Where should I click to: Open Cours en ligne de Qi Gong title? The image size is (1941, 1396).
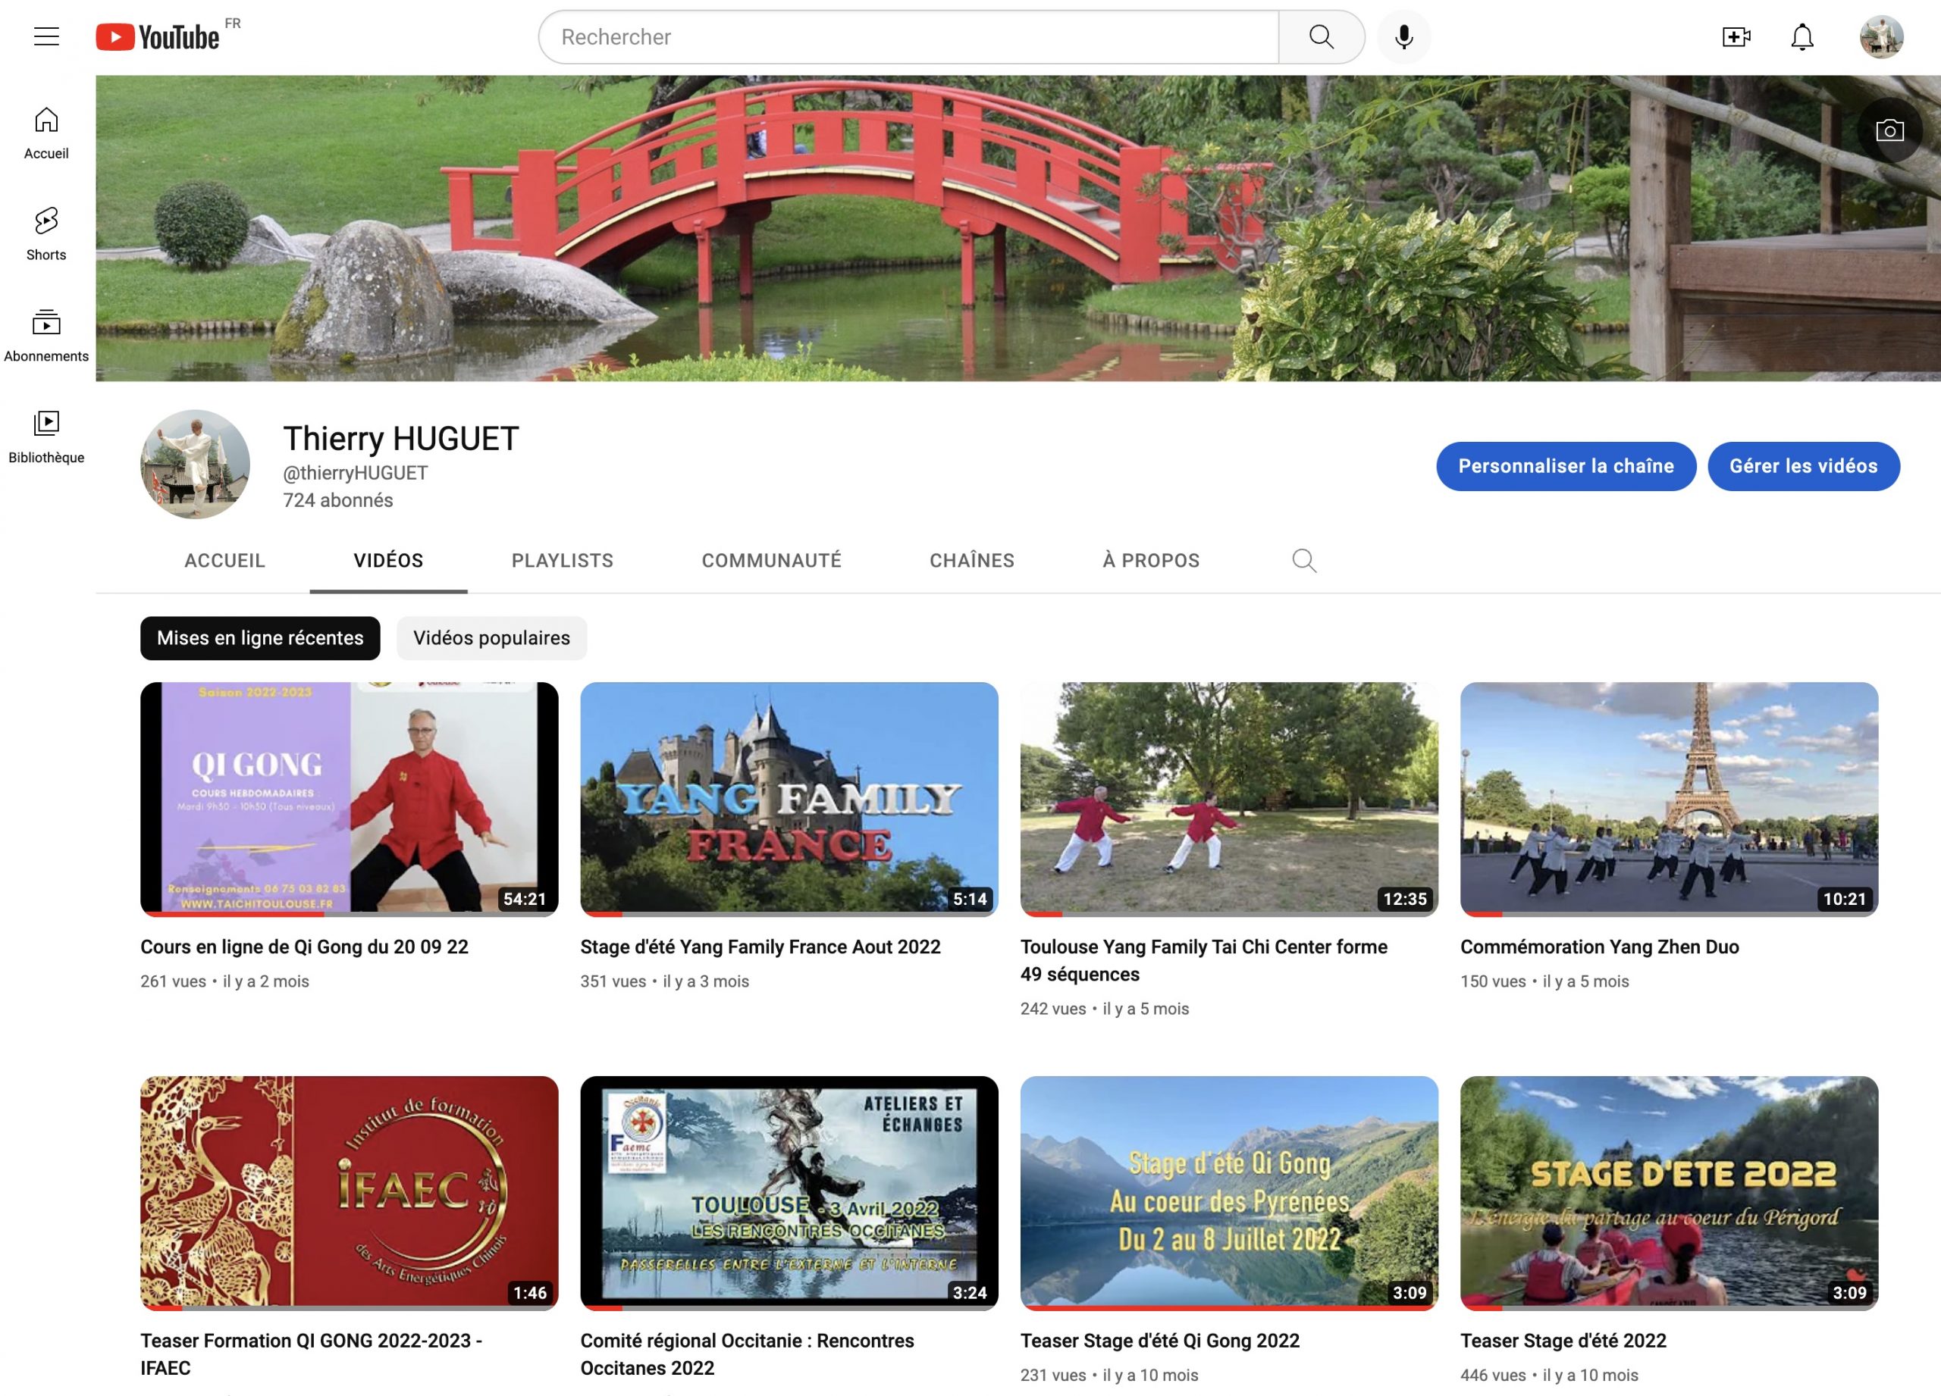(304, 947)
